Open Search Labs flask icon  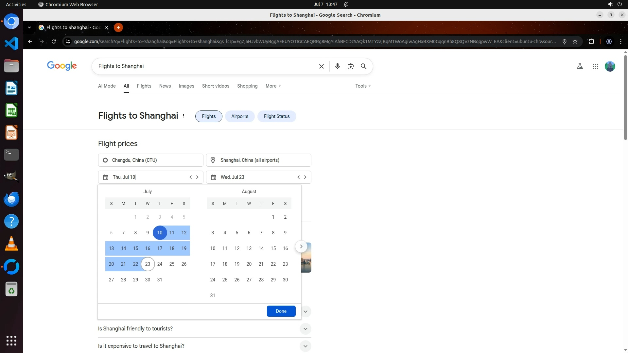coord(580,66)
